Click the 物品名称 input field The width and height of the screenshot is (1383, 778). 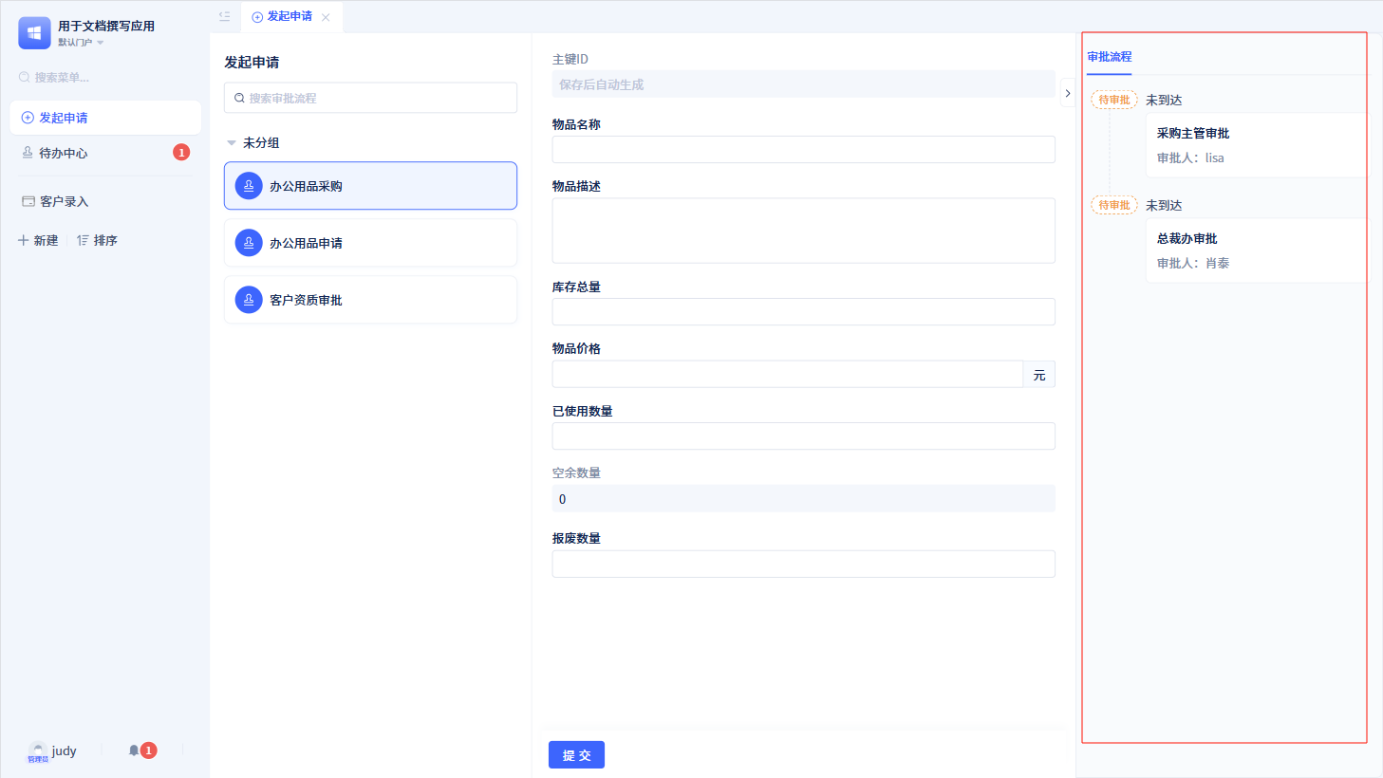pyautogui.click(x=803, y=149)
